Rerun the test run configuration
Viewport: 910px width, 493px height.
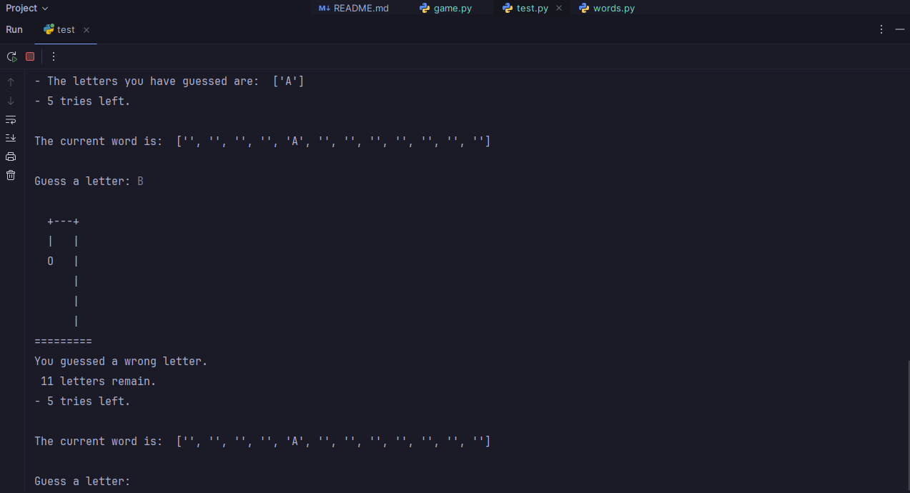point(11,56)
